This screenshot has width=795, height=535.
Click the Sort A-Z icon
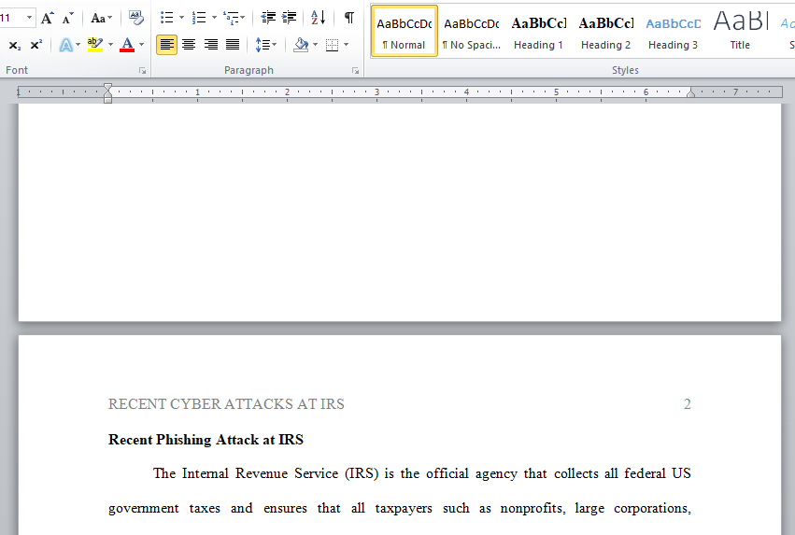[x=318, y=19]
